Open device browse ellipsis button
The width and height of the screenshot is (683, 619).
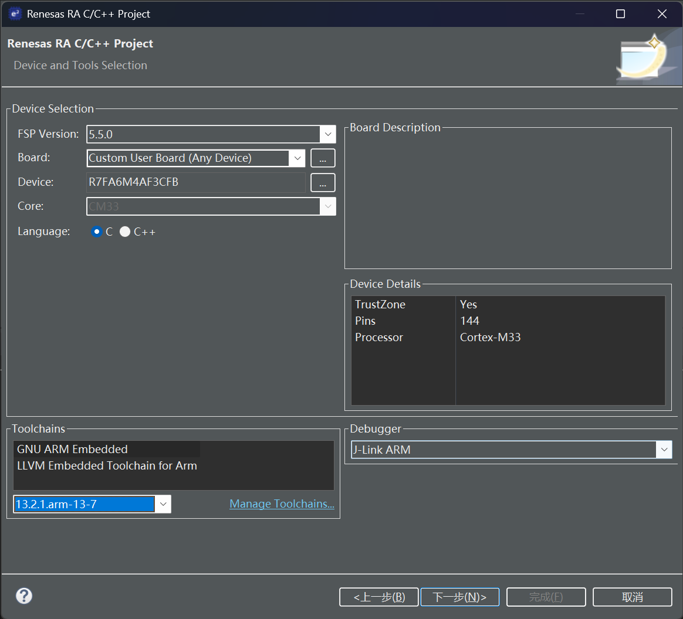323,182
